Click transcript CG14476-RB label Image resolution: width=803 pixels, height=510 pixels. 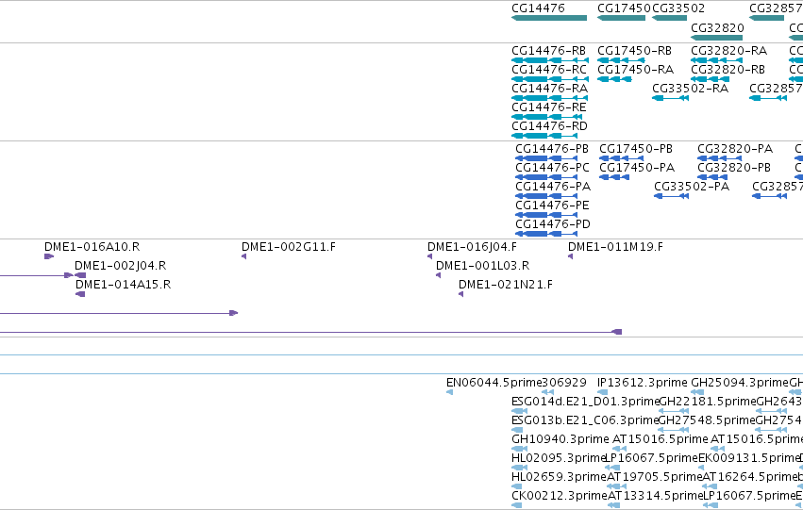point(548,51)
